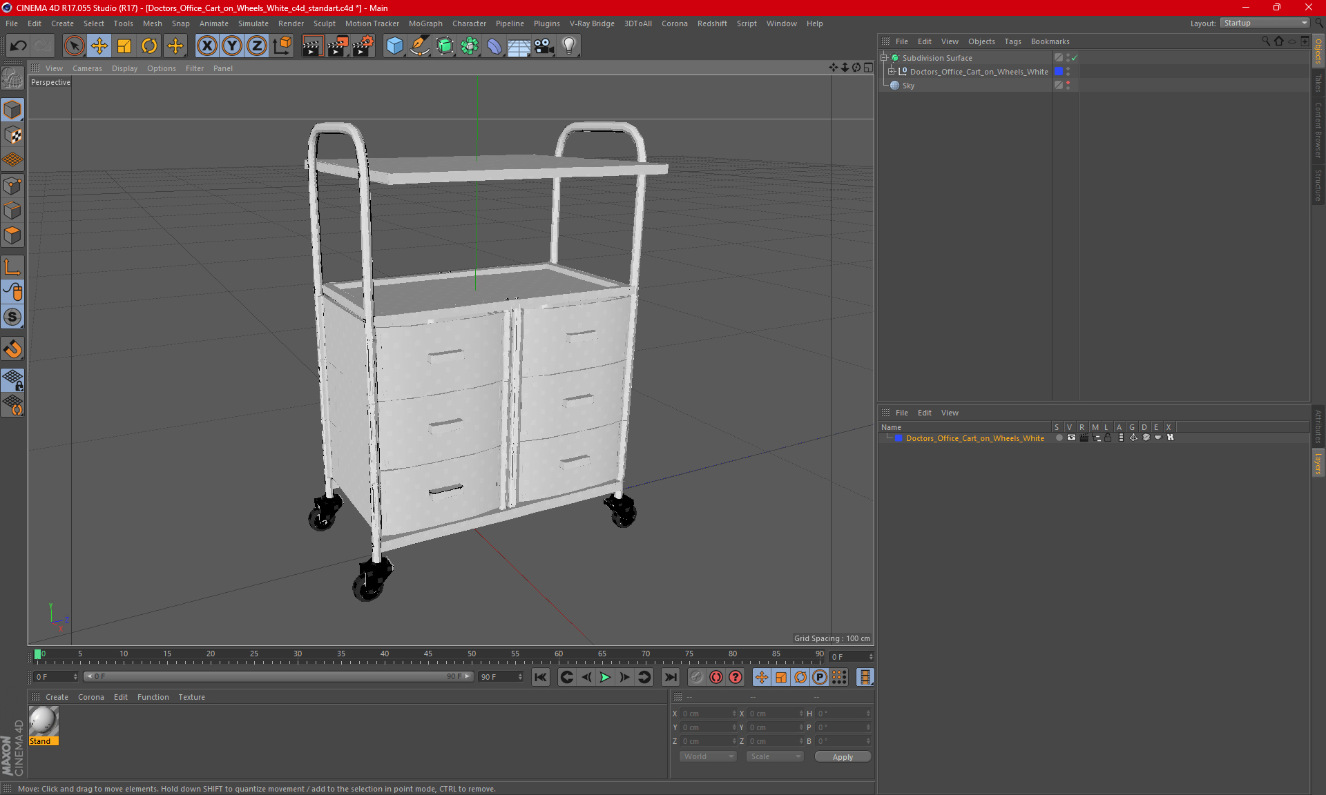Toggle Y axis lock
Screen dimensions: 1326x795
click(232, 46)
